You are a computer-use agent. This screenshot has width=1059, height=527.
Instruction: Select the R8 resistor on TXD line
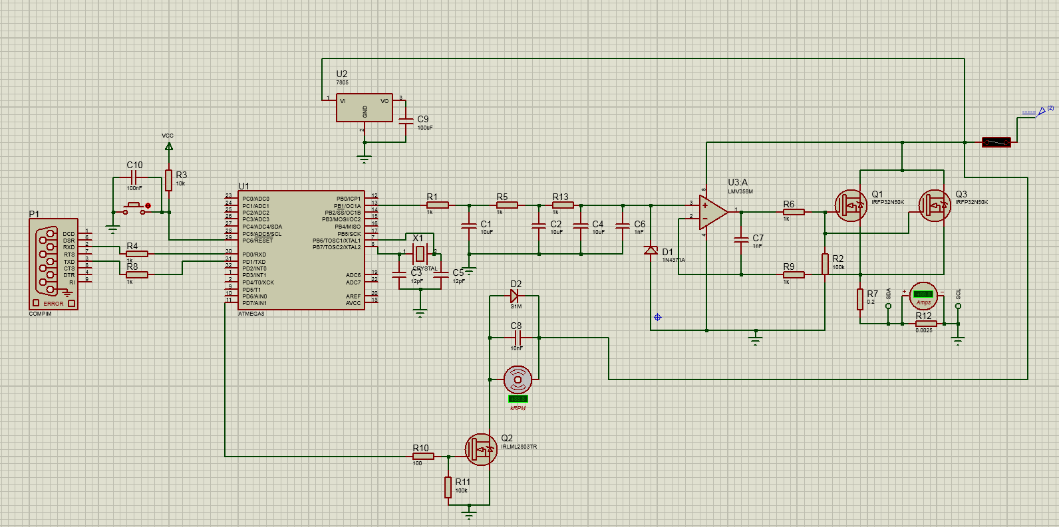pos(137,274)
